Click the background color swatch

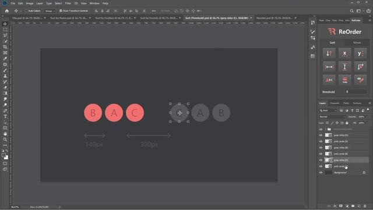6,157
